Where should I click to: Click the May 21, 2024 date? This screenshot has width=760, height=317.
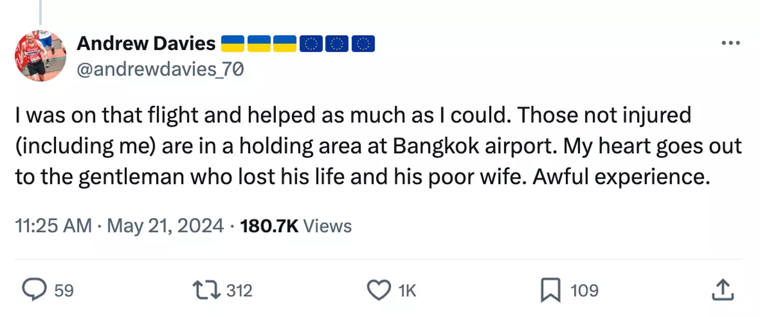point(166,226)
